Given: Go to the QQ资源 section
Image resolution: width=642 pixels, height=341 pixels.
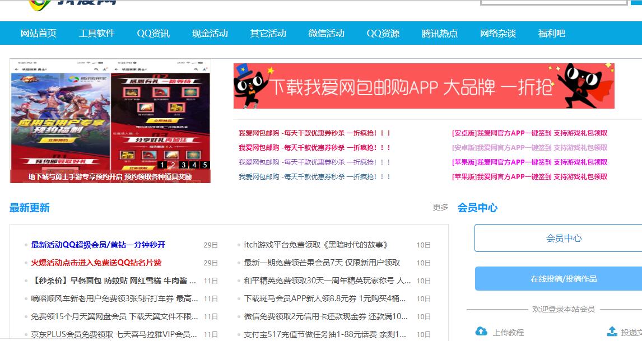Looking at the screenshot, I should [x=383, y=33].
